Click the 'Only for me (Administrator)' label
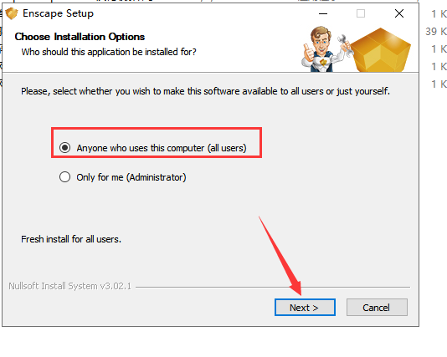This screenshot has width=447, height=357. 131,177
